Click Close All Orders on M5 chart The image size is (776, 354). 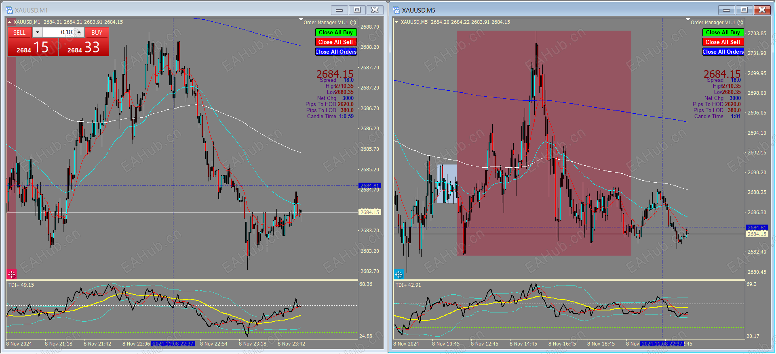tap(723, 52)
